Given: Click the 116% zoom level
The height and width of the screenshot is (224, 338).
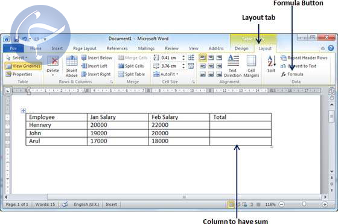Looking at the screenshot, I should [270, 205].
